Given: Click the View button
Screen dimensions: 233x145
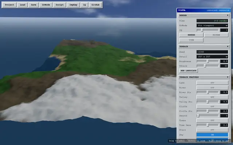Looking at the screenshot, I should coord(191,40).
